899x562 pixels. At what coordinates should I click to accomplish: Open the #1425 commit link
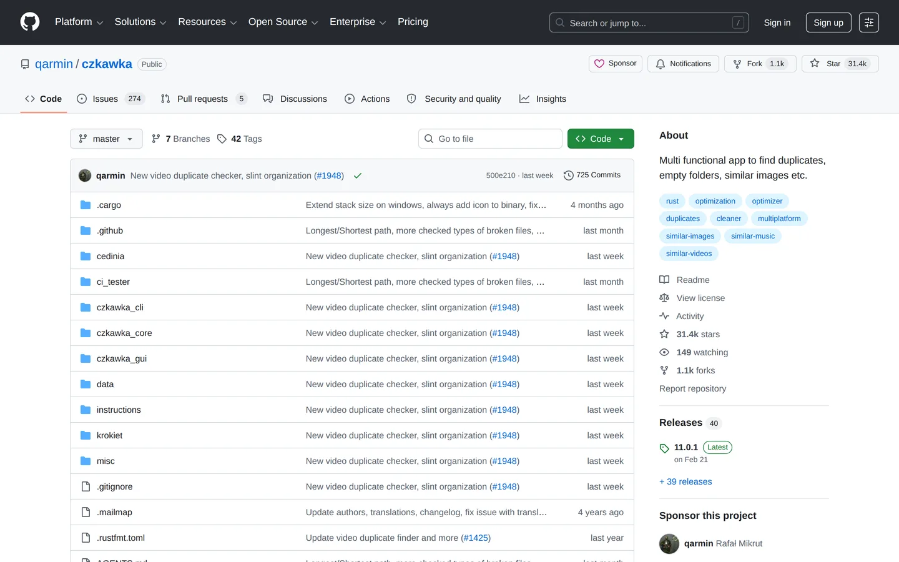pyautogui.click(x=476, y=538)
